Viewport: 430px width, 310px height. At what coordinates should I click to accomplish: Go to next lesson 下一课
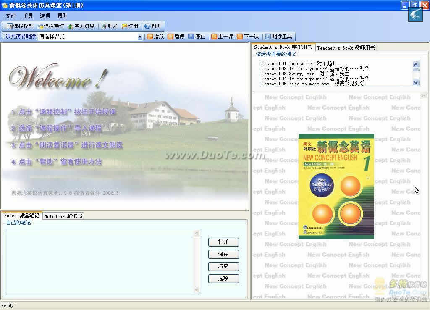coord(248,37)
